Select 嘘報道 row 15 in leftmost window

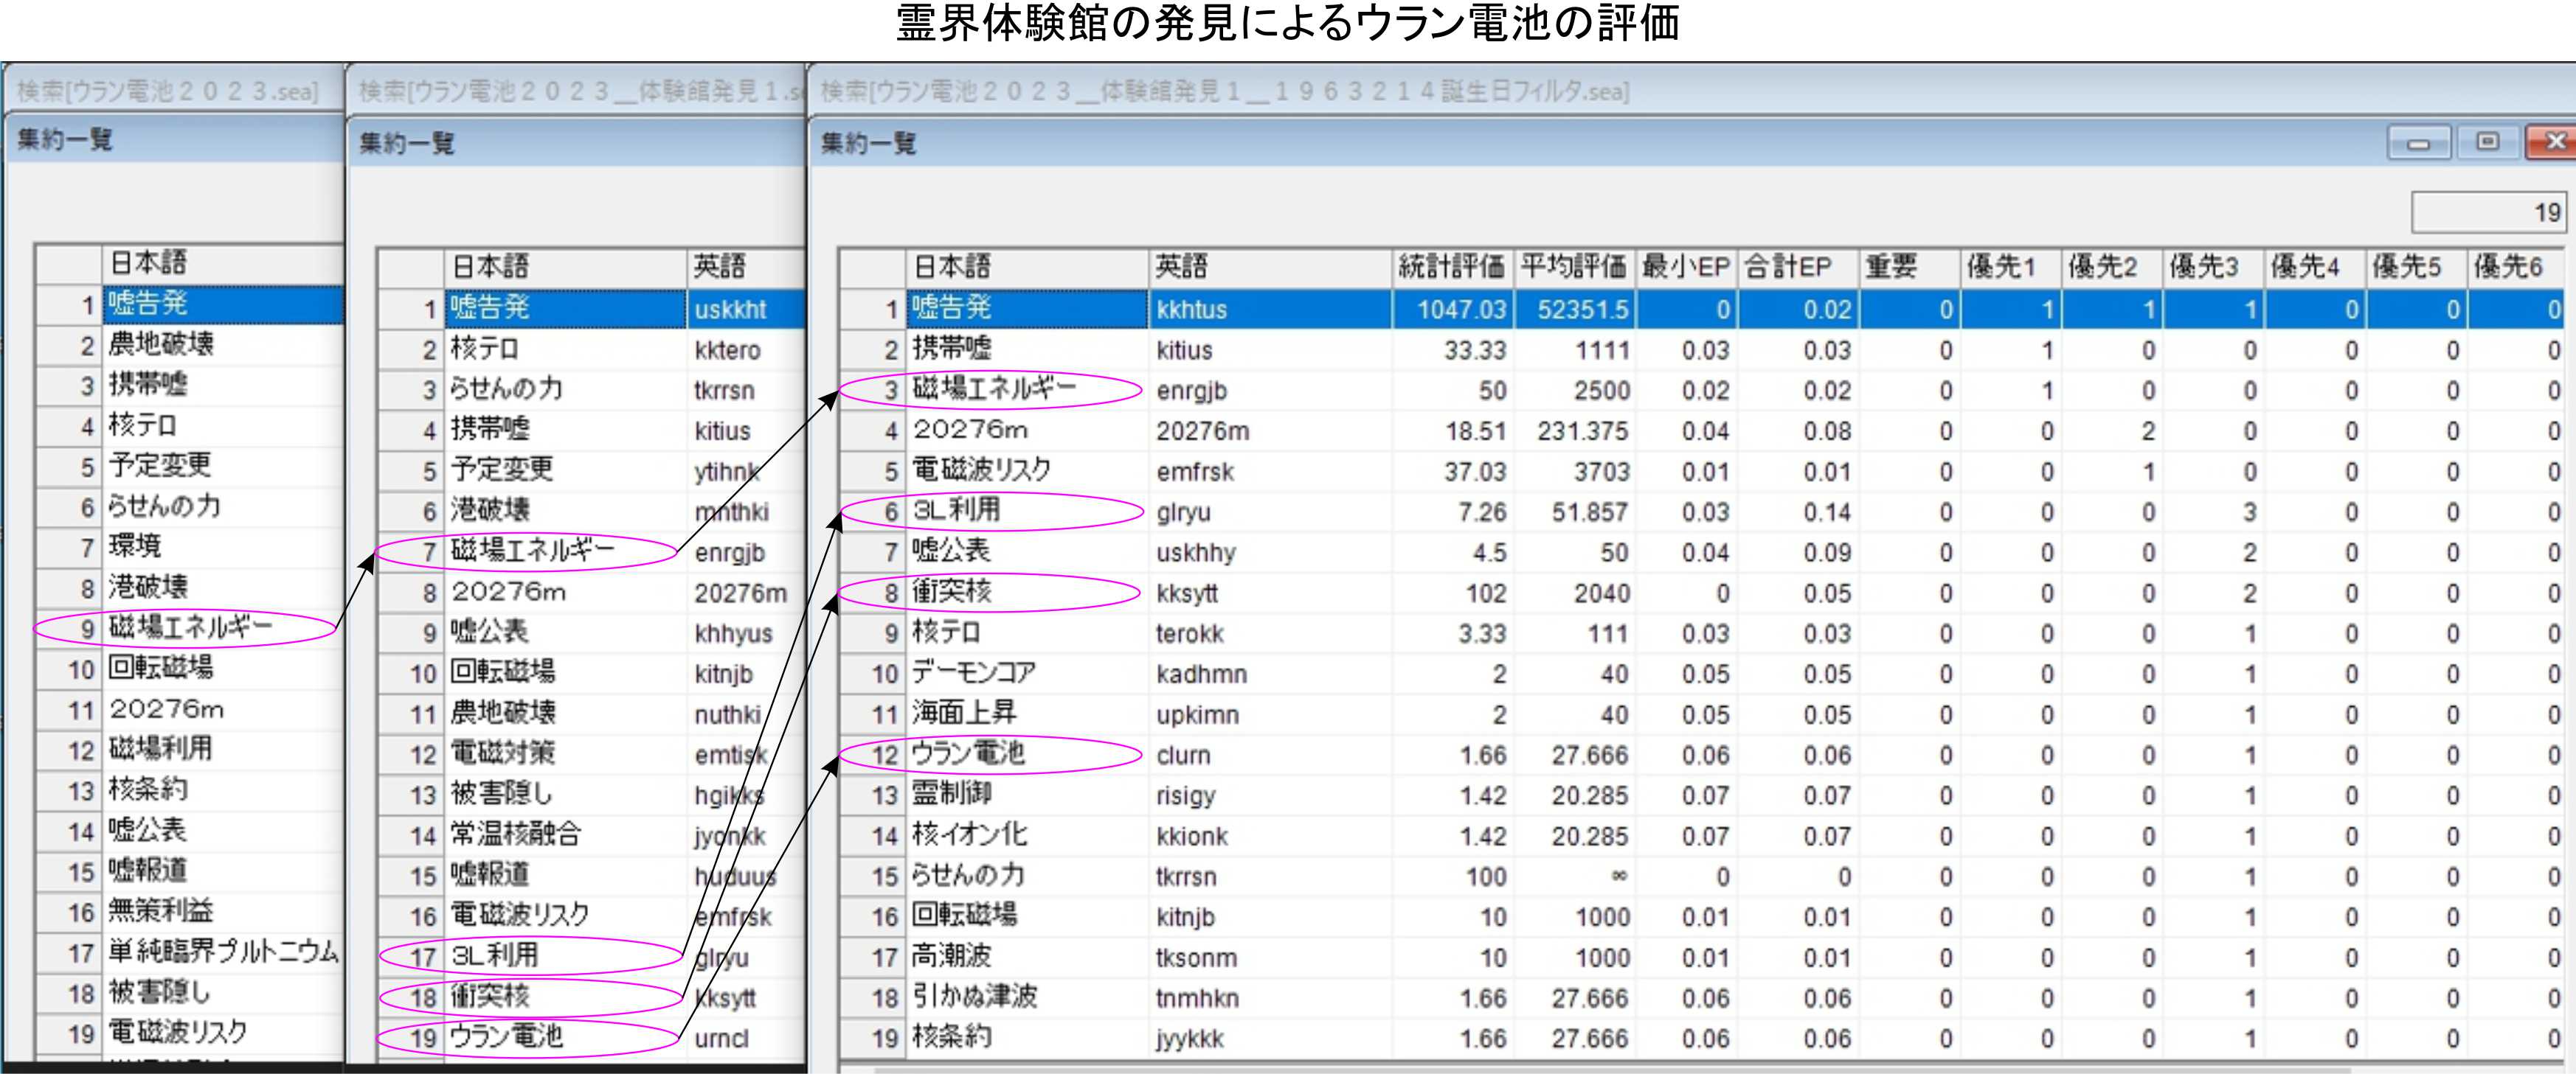190,871
